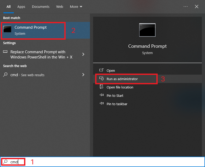Click the Open action icon
The width and height of the screenshot is (205, 167).
(x=101, y=70)
